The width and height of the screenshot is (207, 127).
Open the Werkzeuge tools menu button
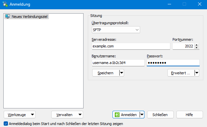pyautogui.click(x=20, y=115)
